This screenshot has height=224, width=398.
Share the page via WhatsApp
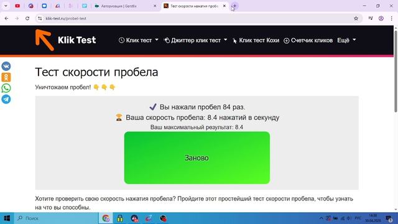6,88
